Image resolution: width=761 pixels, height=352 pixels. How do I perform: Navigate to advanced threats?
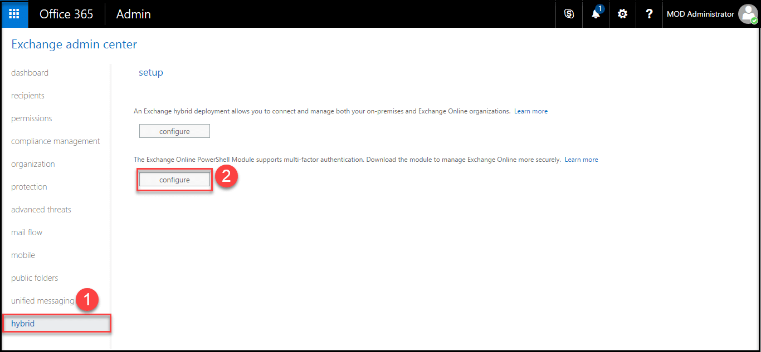[41, 209]
